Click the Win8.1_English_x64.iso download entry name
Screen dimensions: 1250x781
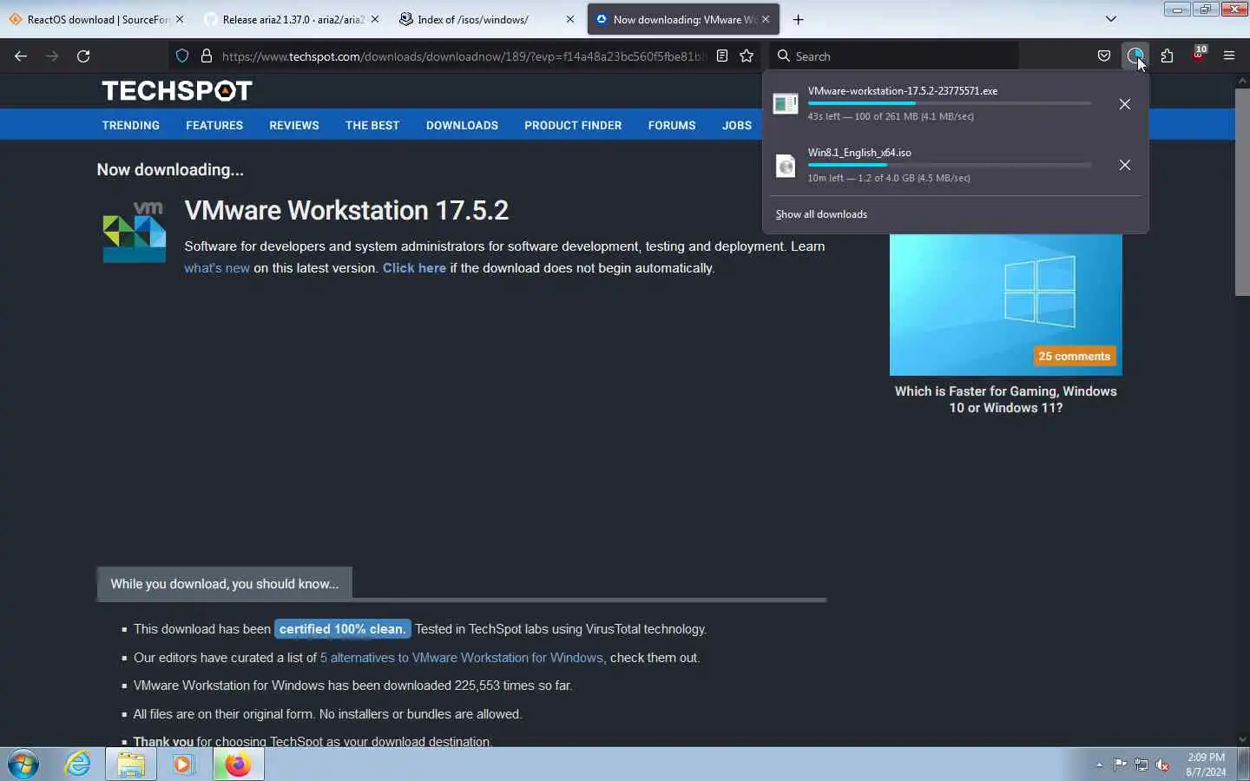pos(859,152)
